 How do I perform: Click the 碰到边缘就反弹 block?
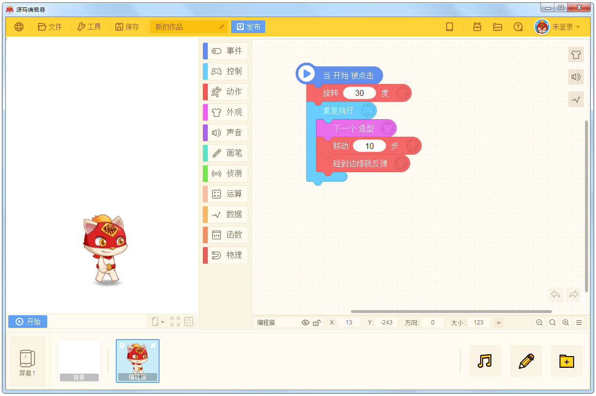pyautogui.click(x=363, y=163)
